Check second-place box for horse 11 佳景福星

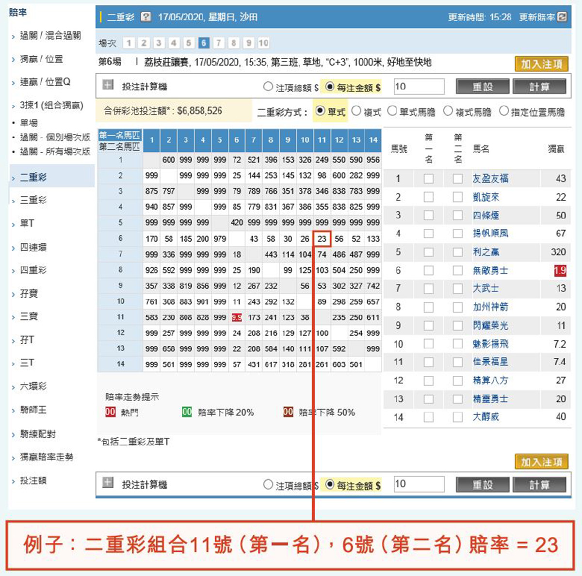click(457, 362)
